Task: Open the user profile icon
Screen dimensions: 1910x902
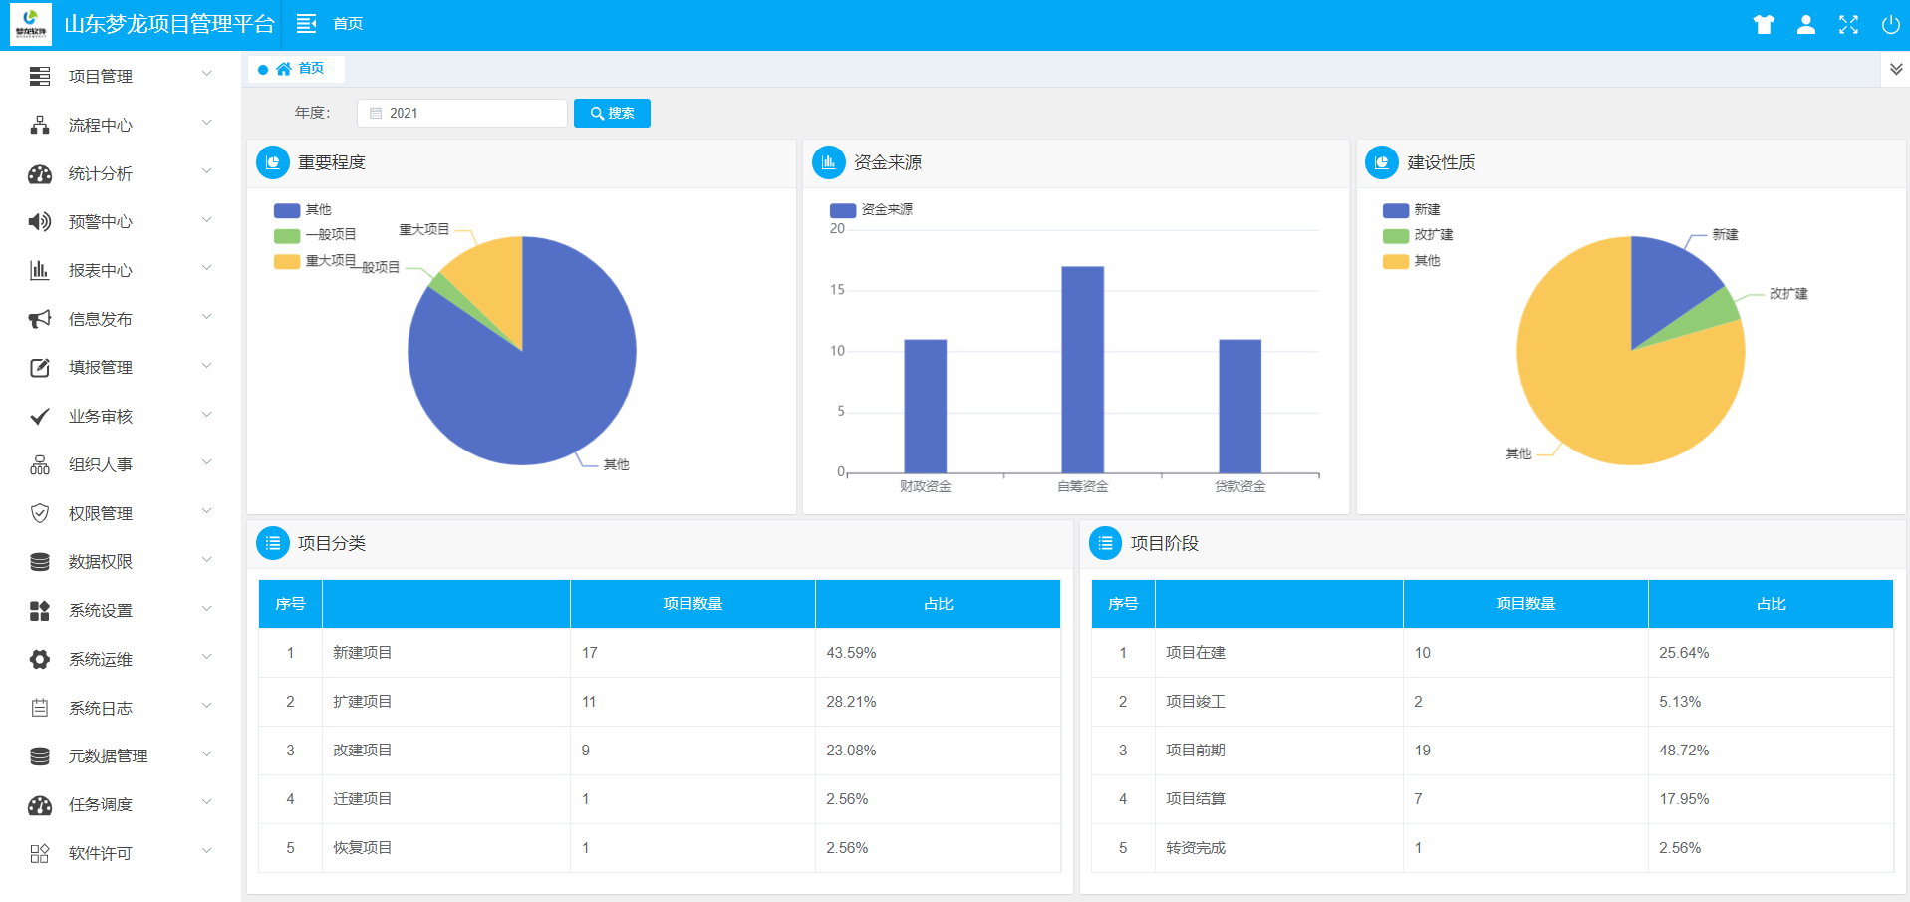Action: 1805,25
